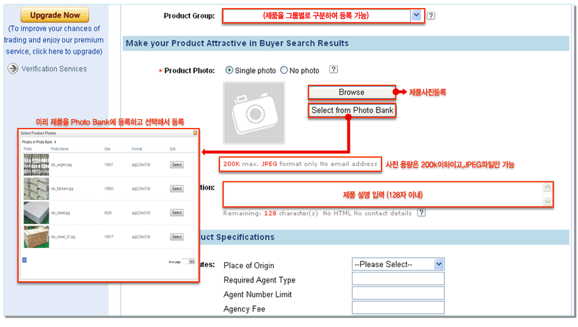The image size is (578, 327).
Task: Click the description box scroll down arrow
Action: (x=548, y=202)
